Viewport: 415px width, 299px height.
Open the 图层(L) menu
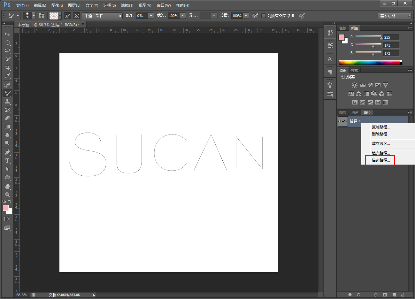click(x=74, y=5)
